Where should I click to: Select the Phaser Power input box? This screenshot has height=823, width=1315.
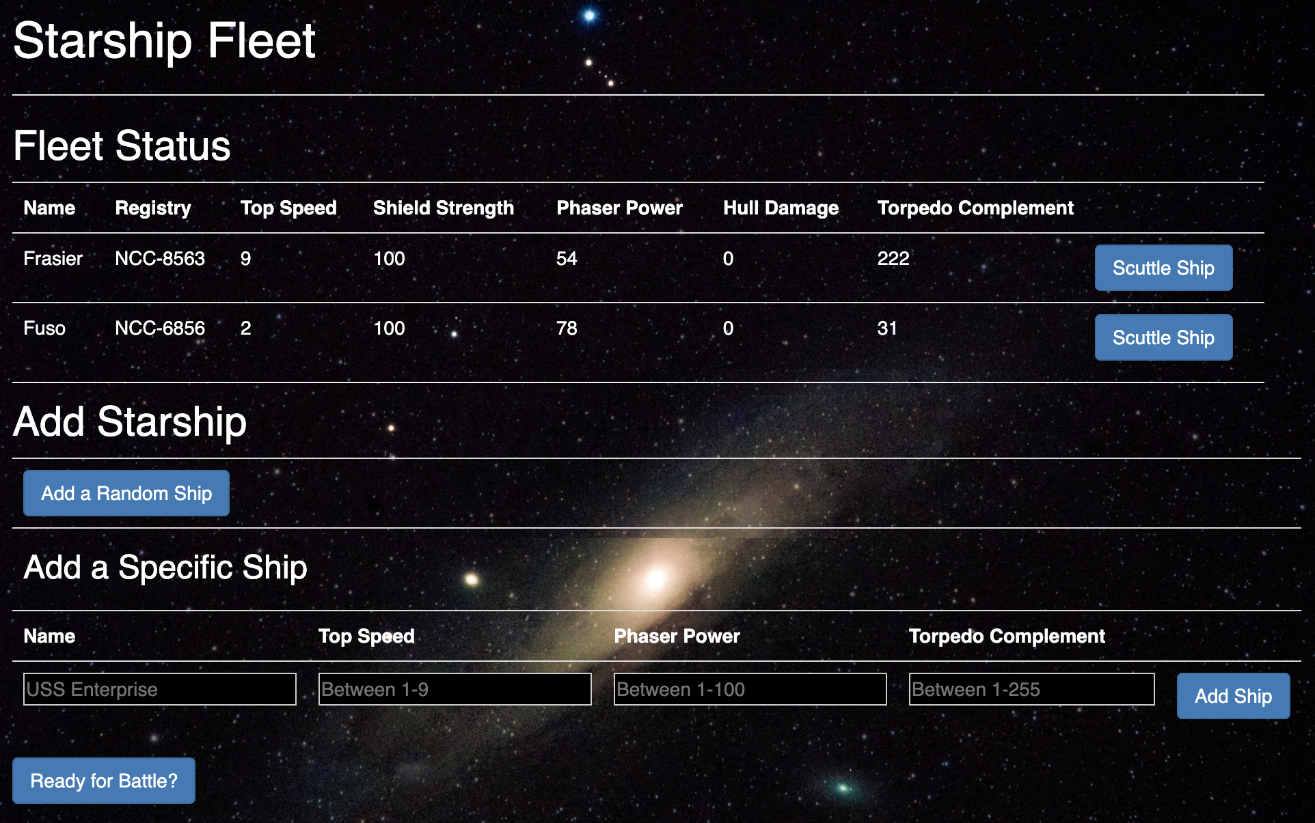tap(750, 689)
